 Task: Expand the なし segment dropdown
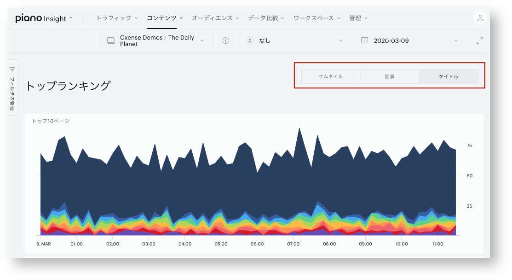[295, 41]
